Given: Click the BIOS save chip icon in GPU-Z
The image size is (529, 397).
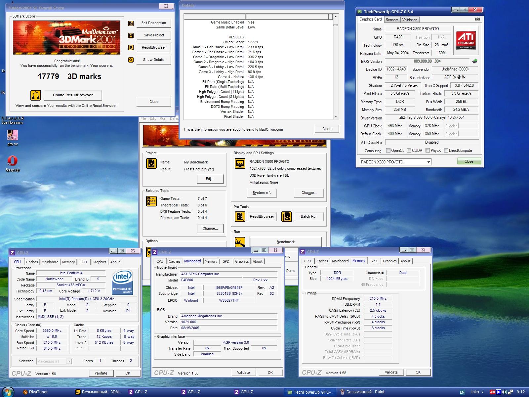Looking at the screenshot, I should [x=475, y=61].
